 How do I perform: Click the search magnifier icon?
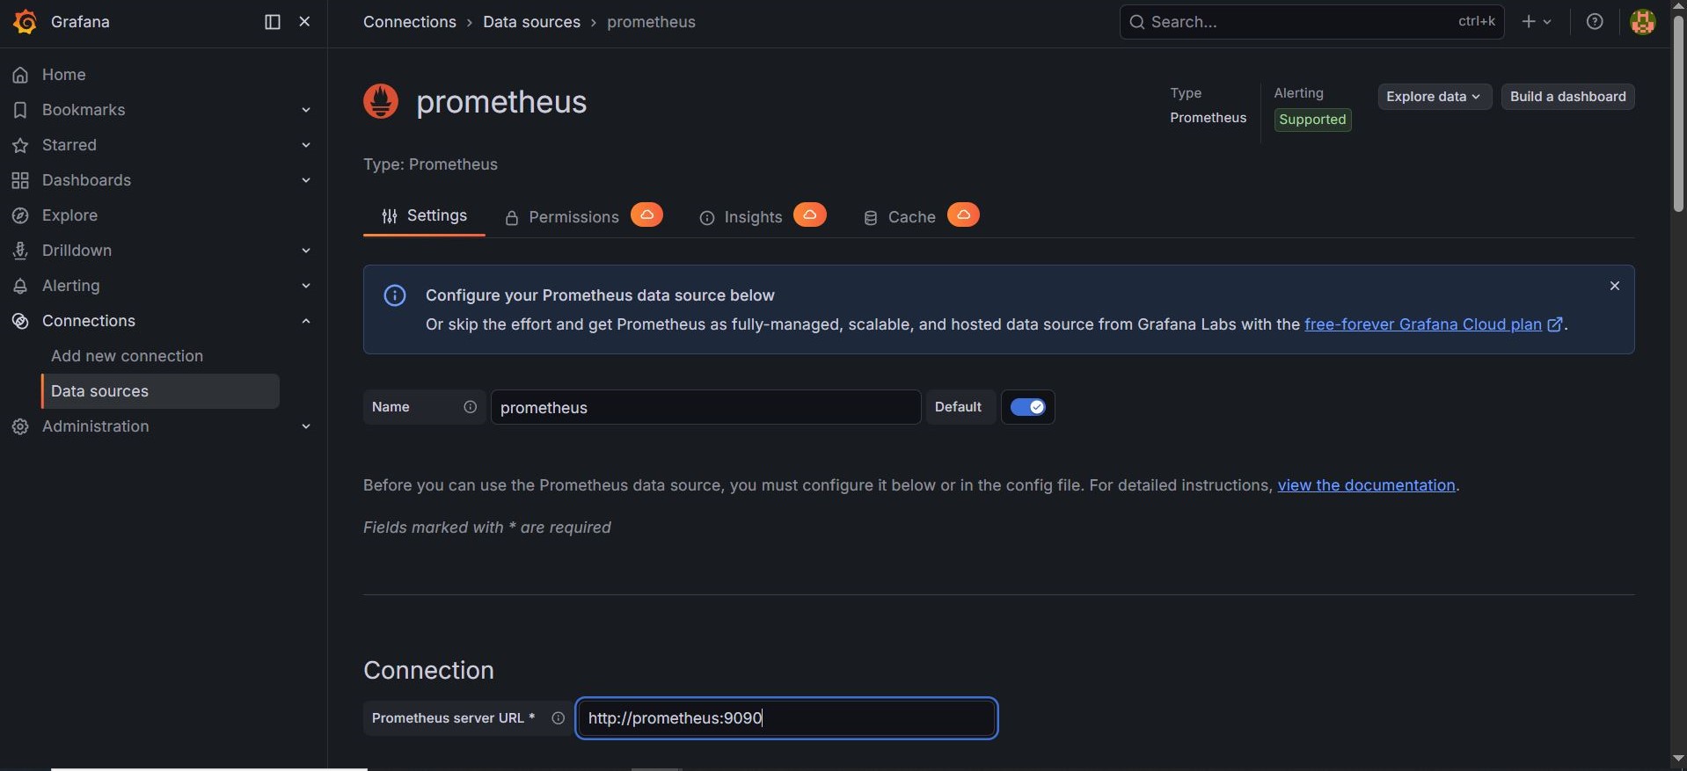pyautogui.click(x=1137, y=22)
